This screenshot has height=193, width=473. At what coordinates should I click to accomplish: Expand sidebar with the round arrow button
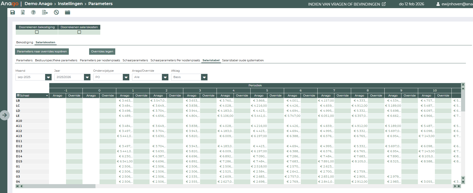5,115
